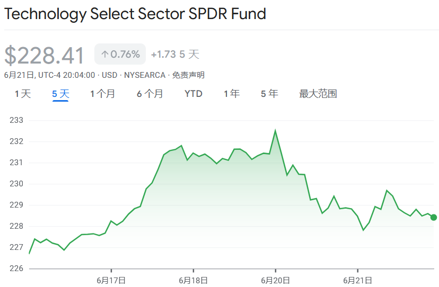
Task: Click the $228.41 price value
Action: point(45,56)
